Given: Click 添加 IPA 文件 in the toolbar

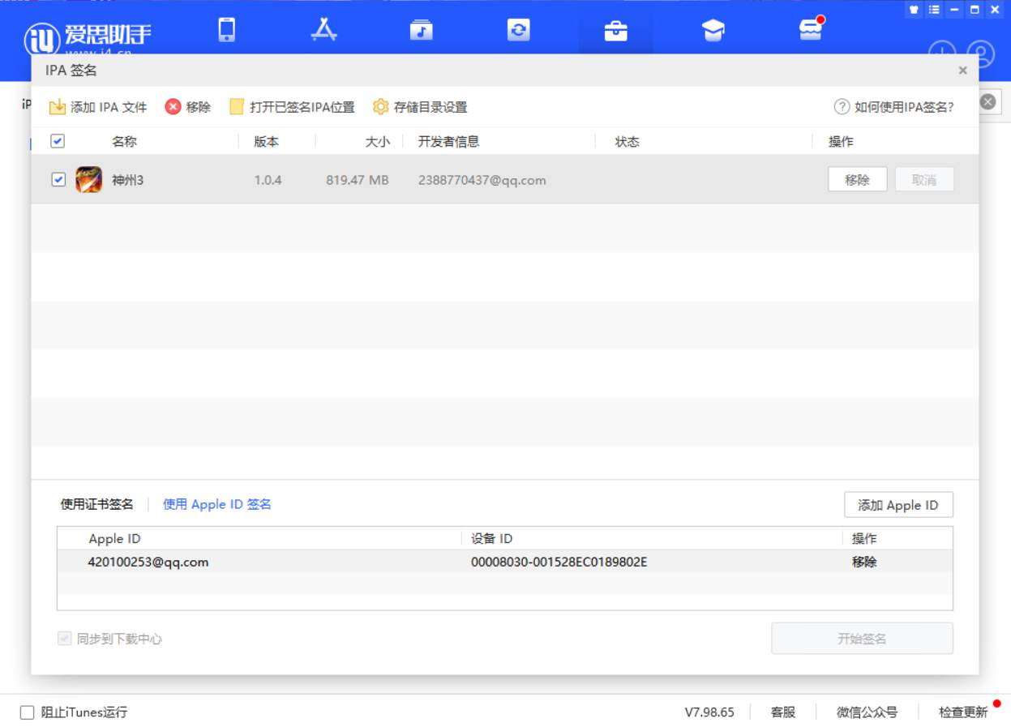Looking at the screenshot, I should click(98, 107).
